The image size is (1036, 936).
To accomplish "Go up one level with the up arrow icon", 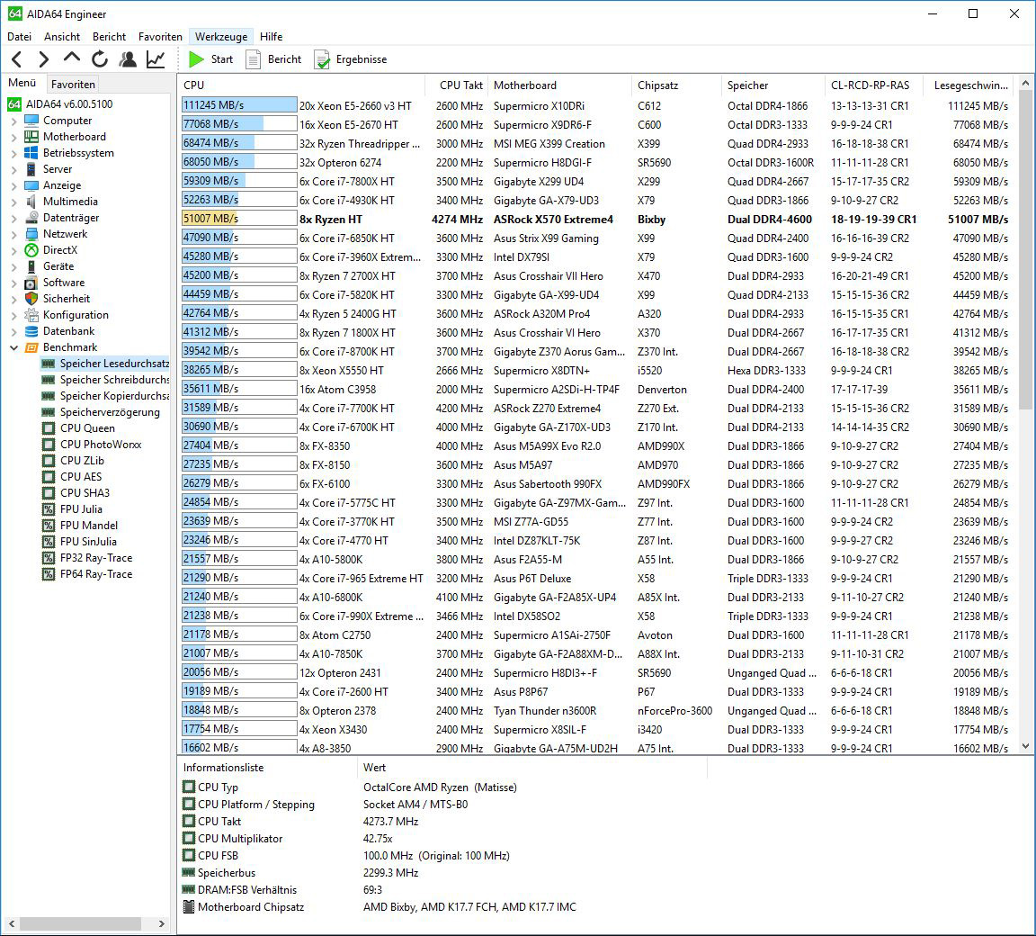I will tap(71, 58).
